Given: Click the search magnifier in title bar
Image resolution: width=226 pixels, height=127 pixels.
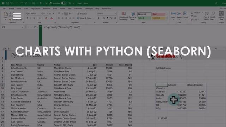Looking at the screenshot, I should pos(216,3).
